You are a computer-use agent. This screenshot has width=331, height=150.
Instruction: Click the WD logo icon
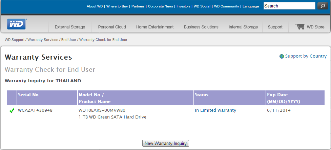click(17, 24)
